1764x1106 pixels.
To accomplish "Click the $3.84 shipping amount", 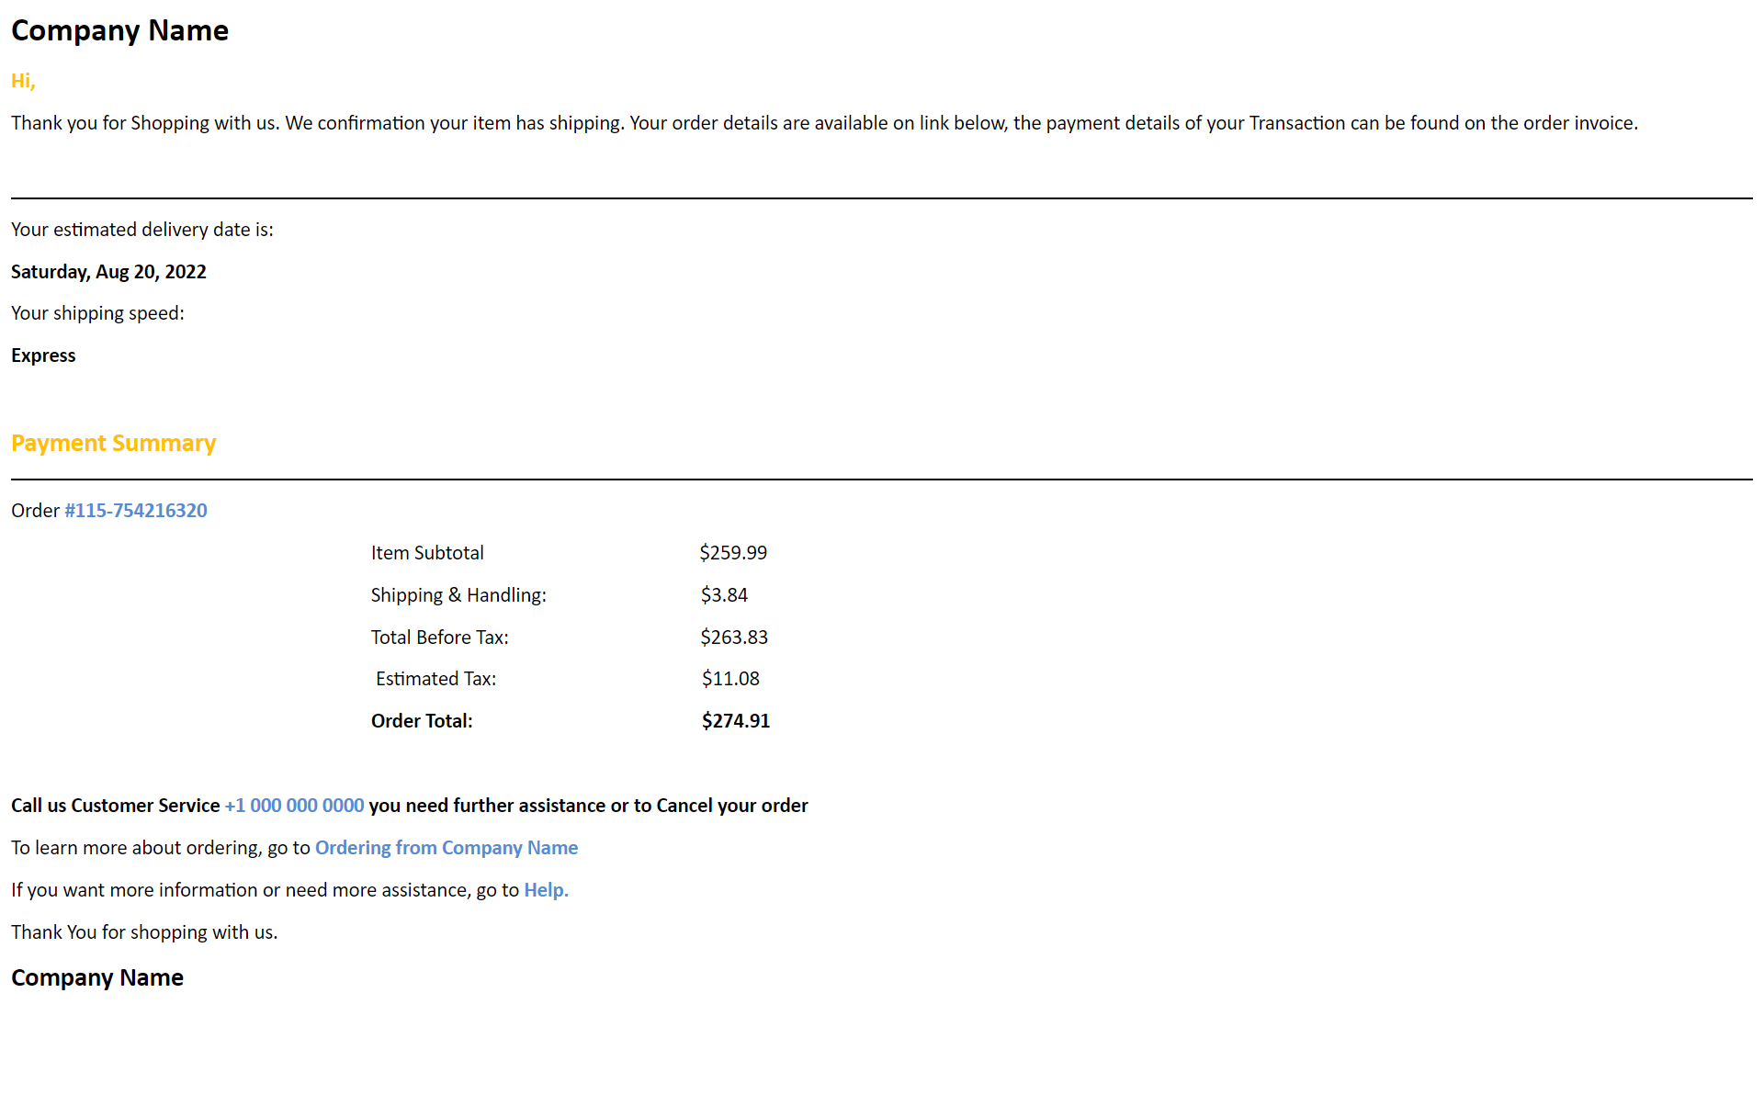I will 724,595.
